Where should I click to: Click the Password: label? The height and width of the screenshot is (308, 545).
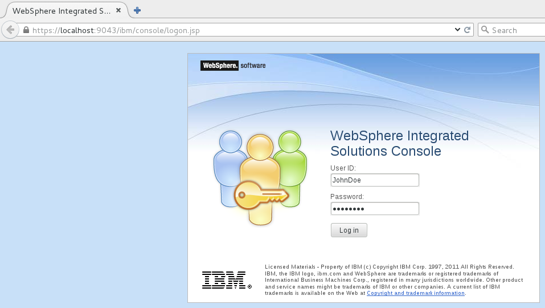[347, 197]
